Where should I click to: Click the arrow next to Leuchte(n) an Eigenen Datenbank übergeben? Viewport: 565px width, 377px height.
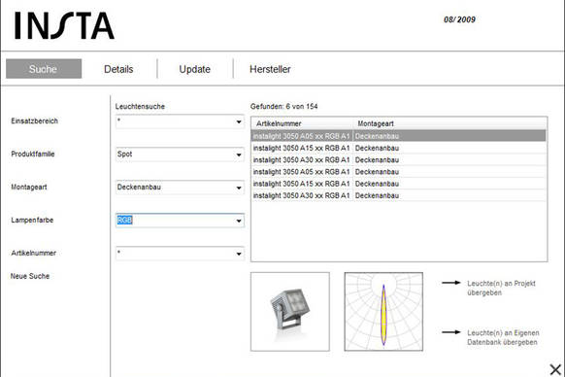451,332
